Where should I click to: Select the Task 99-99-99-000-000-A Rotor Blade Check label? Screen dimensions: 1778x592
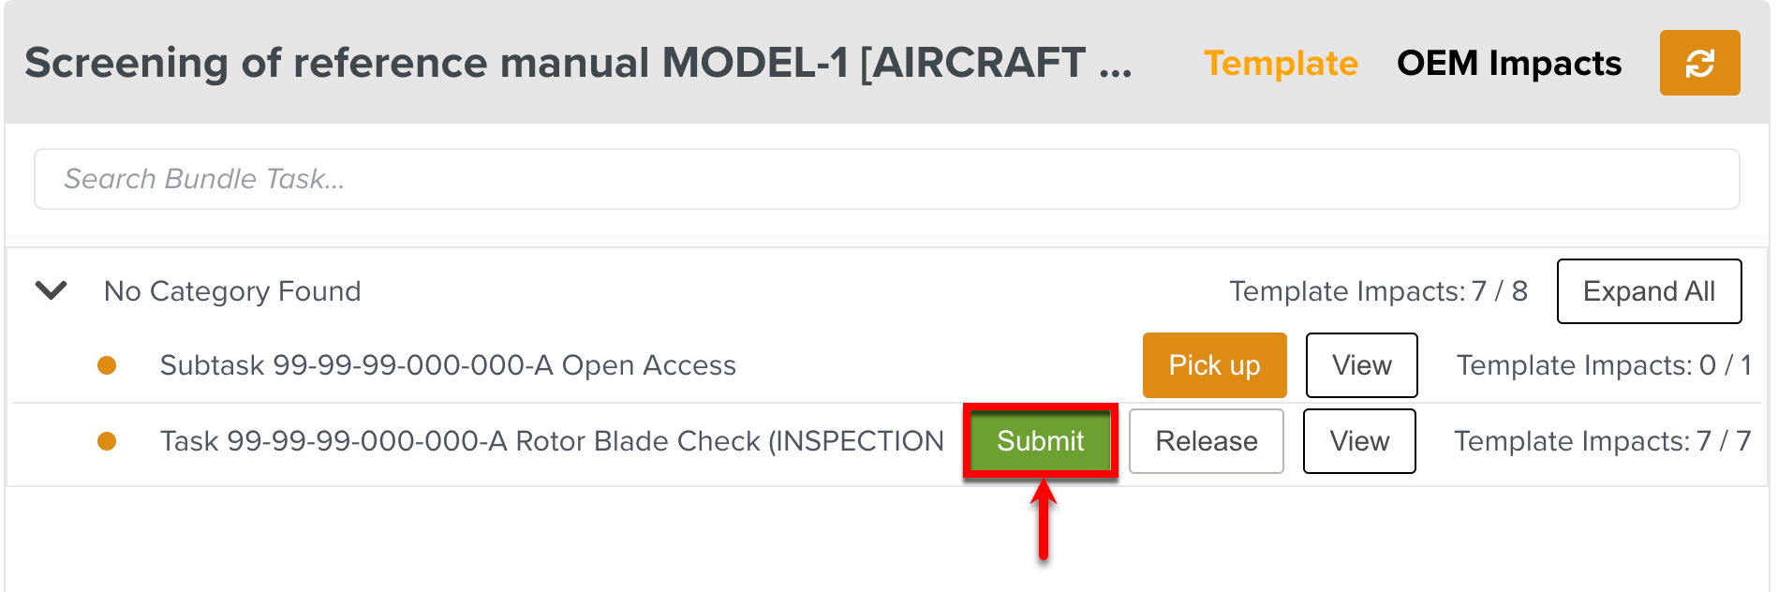pos(553,441)
